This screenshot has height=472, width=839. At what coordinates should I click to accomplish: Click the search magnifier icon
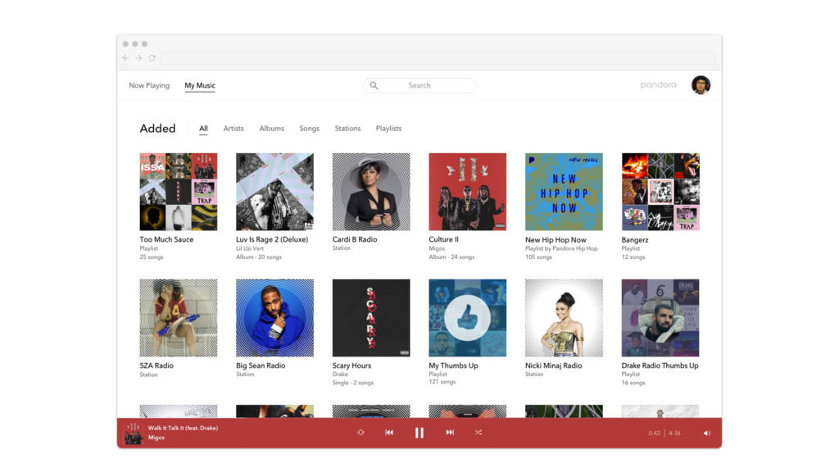(x=374, y=85)
